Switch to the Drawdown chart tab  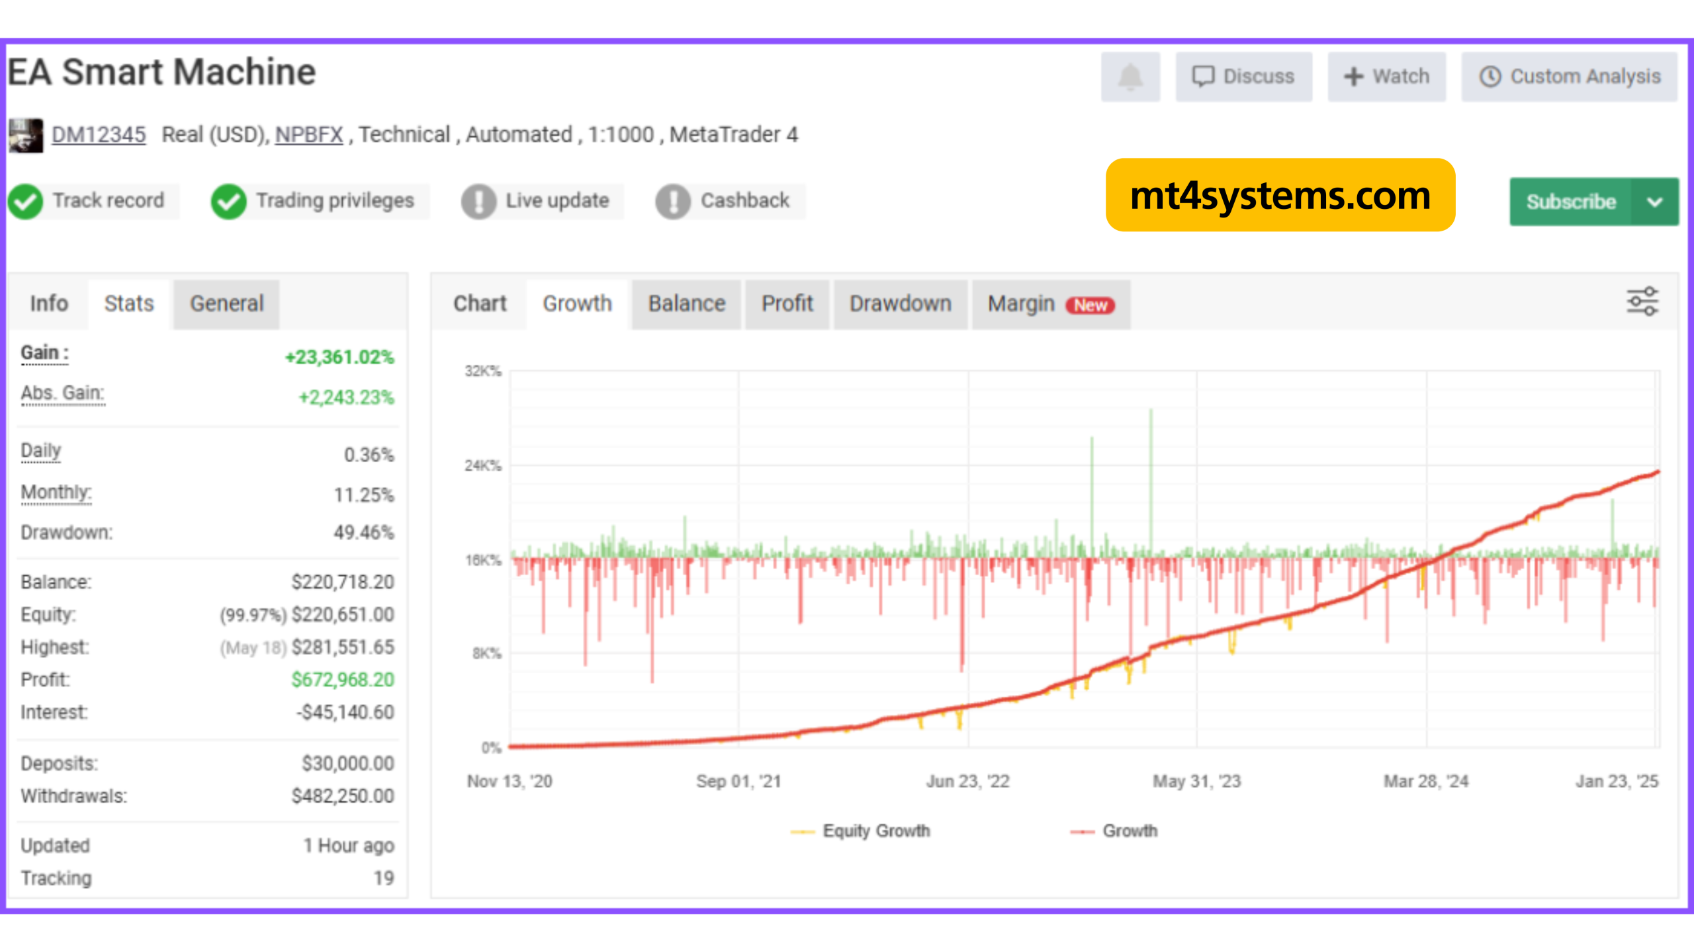[900, 303]
